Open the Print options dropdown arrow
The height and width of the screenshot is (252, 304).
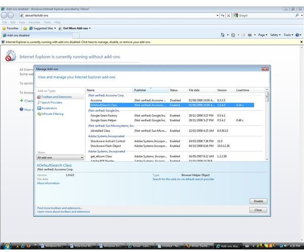(x=254, y=35)
